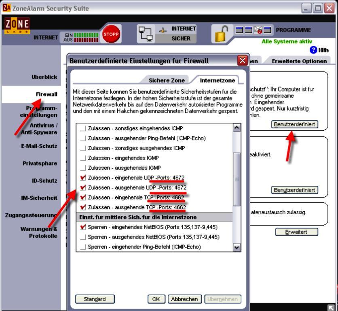Image resolution: width=338 pixels, height=311 pixels.
Task: Click the Abbrechen button
Action: pyautogui.click(x=184, y=299)
